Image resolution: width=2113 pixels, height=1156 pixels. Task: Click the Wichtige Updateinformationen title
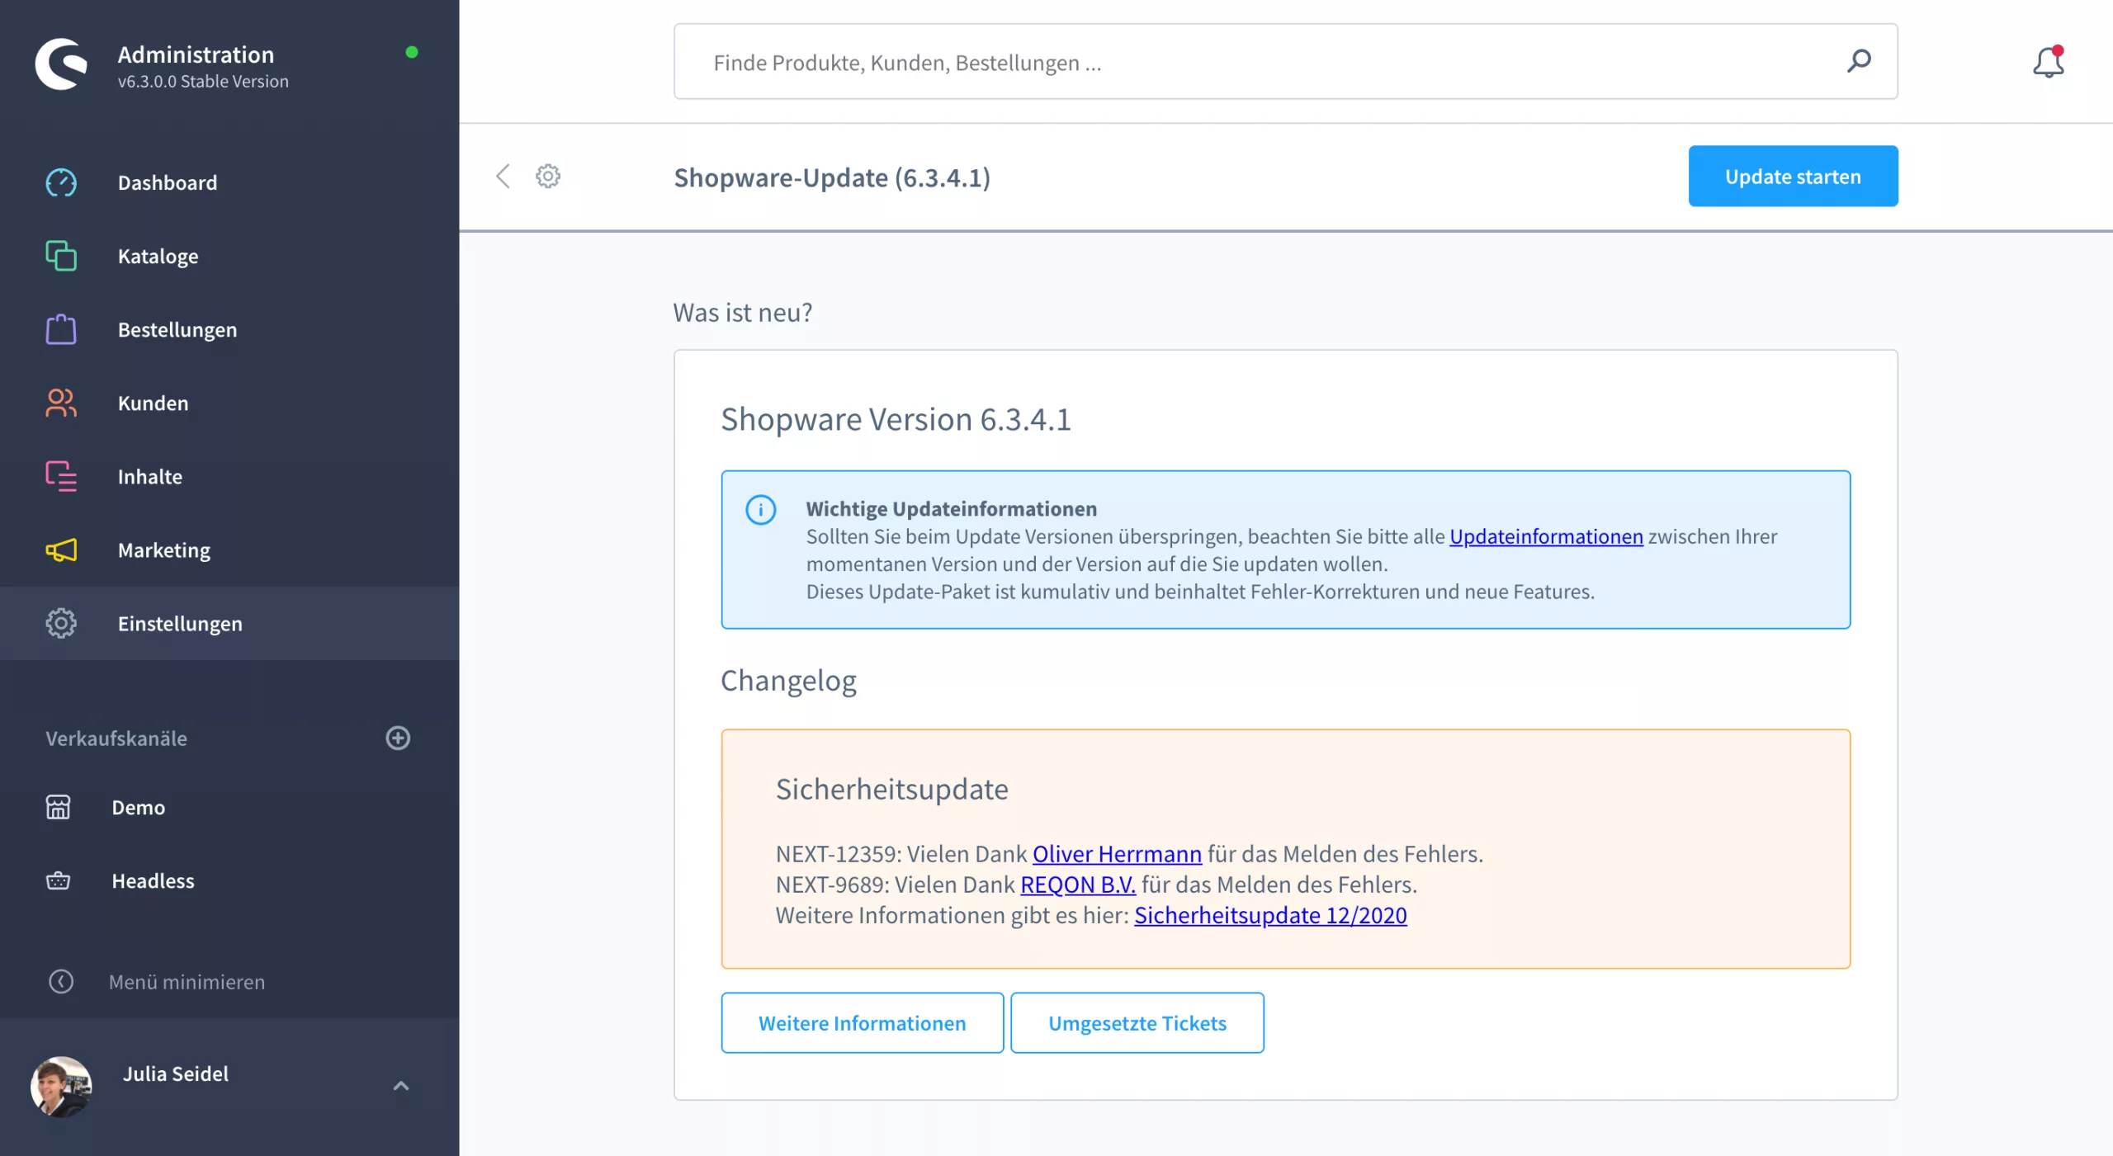click(952, 509)
